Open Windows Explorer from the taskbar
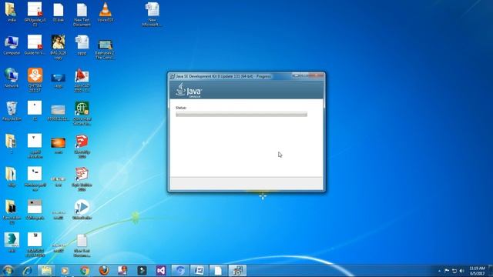 [46, 270]
